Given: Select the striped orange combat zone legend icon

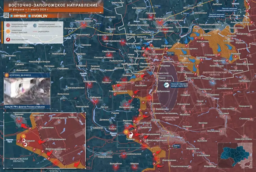Looking at the screenshot, I should pos(8,31).
